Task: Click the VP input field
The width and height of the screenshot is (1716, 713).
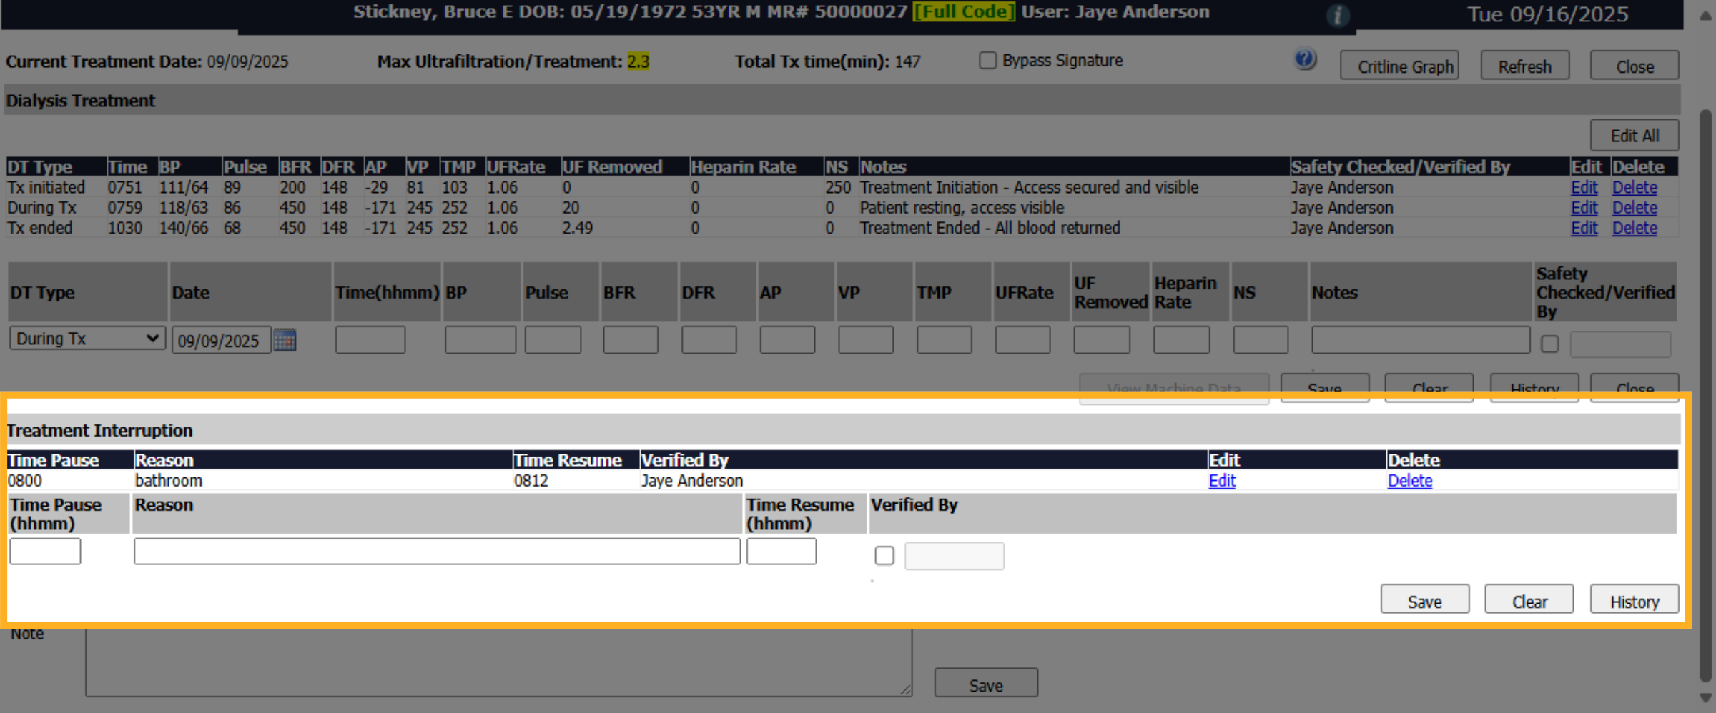Action: click(x=866, y=340)
